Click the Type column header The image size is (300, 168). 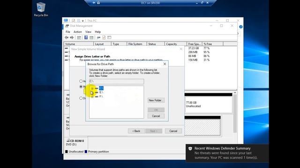click(x=119, y=44)
